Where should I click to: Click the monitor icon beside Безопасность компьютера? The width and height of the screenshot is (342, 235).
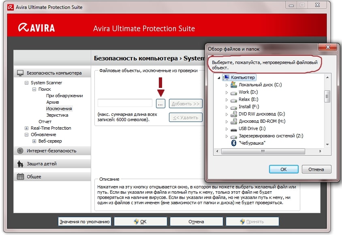point(20,73)
